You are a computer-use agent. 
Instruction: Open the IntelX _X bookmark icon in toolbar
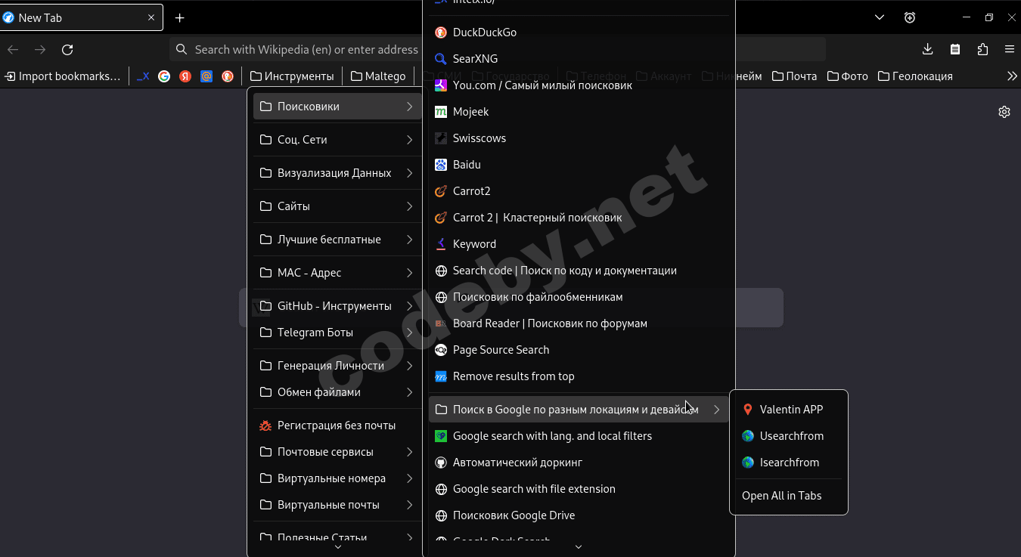(143, 76)
